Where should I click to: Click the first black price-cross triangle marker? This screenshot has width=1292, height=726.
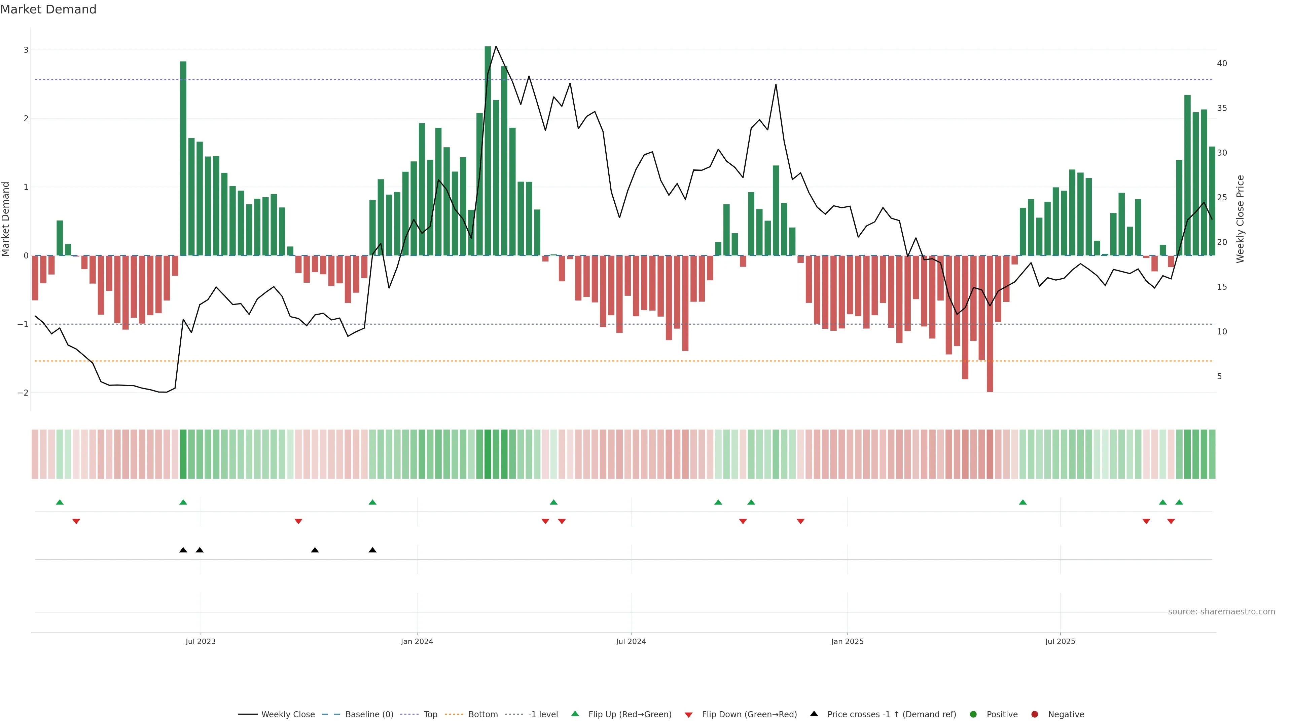(183, 550)
